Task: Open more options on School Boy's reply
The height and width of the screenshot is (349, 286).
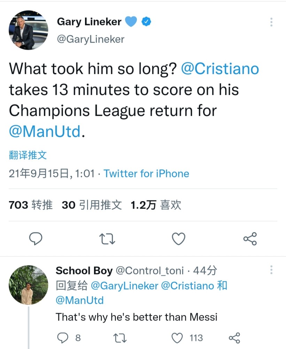Action: point(271,270)
